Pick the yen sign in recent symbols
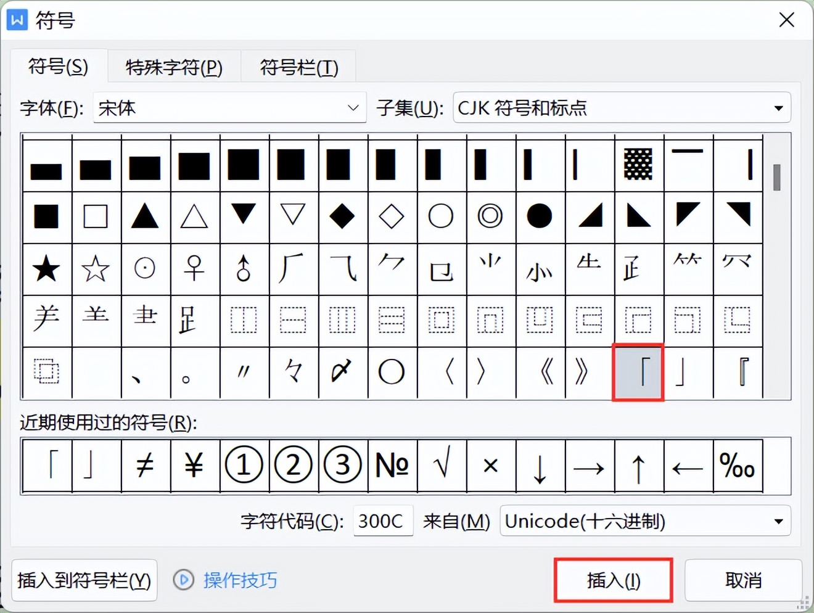Screen dimensions: 814x613 click(x=194, y=466)
